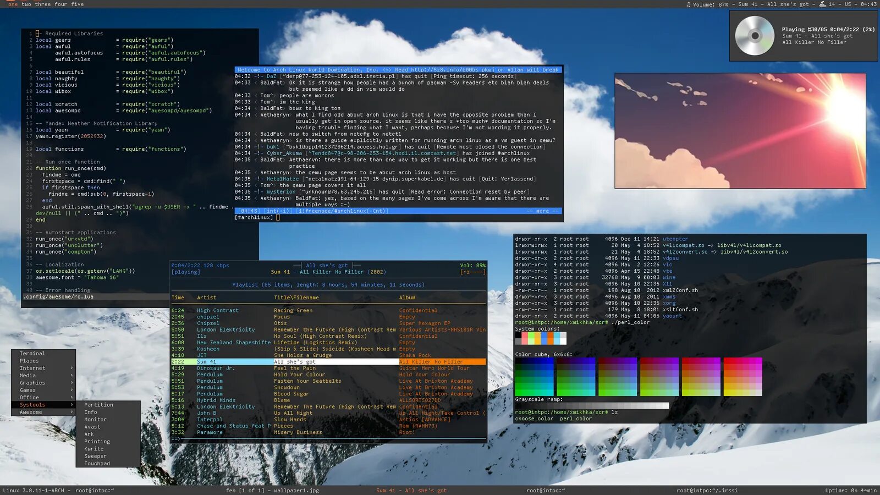Image resolution: width=880 pixels, height=495 pixels.
Task: Focus the feh wallpaper1.jpg task in the bottom bar
Action: click(x=272, y=491)
